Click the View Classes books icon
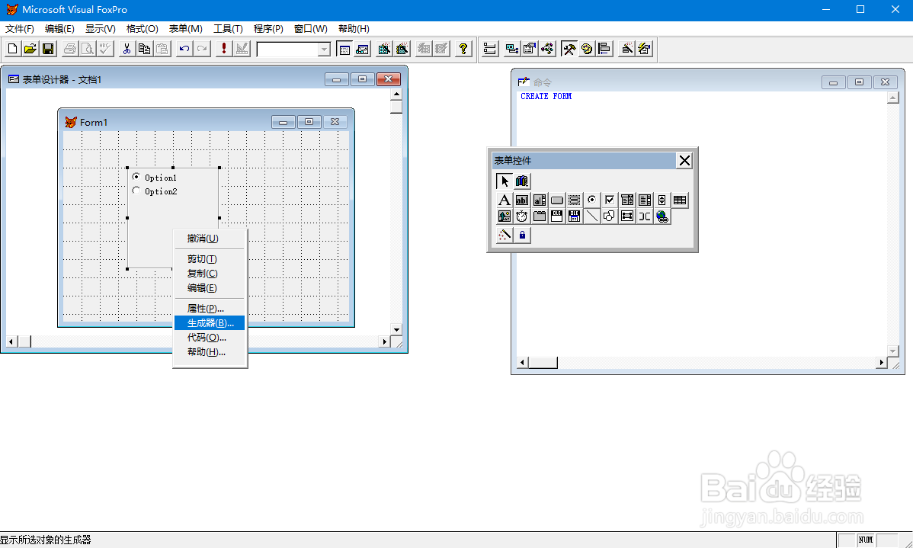 point(522,181)
